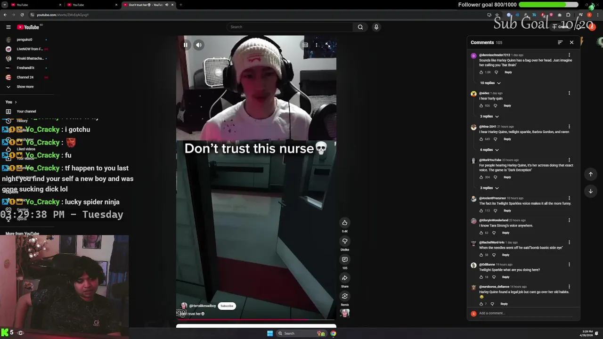The image size is (603, 339).
Task: Click the comments icon showing 105
Action: [345, 259]
